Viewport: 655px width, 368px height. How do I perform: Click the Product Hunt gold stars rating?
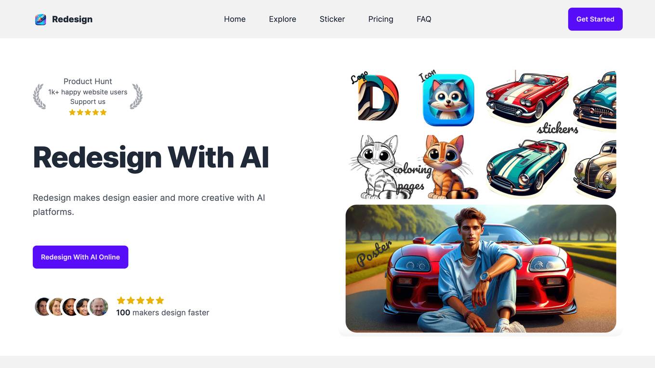(88, 112)
